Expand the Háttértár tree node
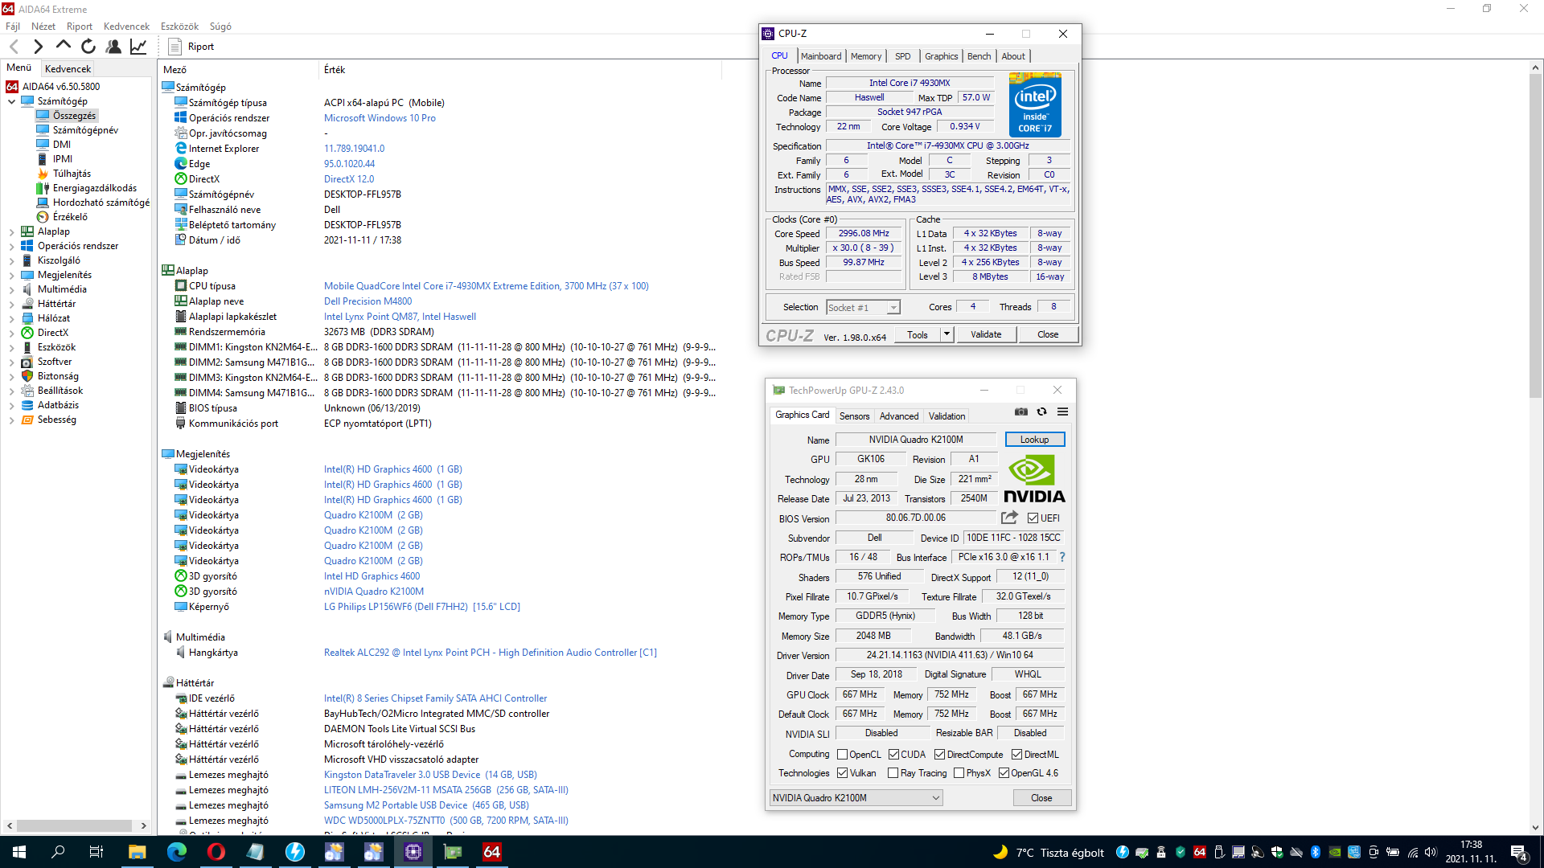 coord(11,304)
